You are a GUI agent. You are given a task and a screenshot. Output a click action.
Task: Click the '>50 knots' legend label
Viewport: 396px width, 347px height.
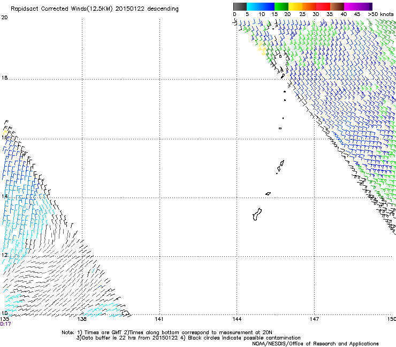tap(380, 14)
